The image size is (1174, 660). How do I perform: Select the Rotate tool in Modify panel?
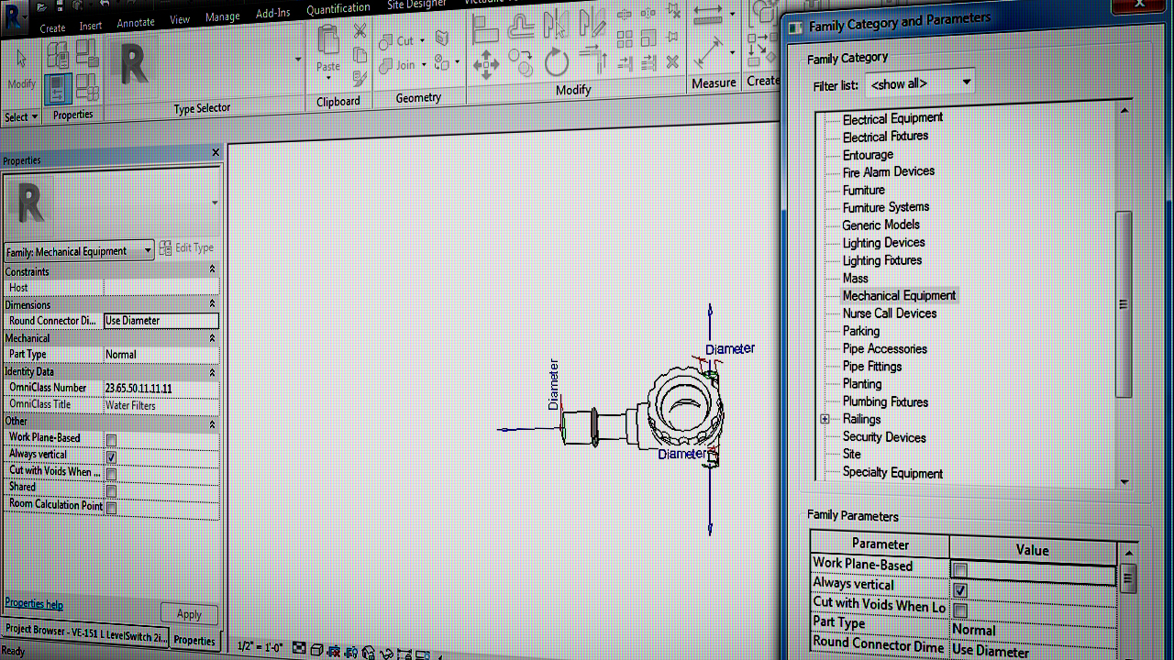556,61
